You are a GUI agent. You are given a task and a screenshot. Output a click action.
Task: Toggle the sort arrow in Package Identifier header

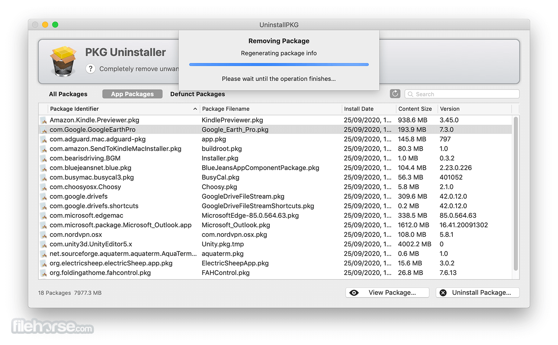coord(195,109)
